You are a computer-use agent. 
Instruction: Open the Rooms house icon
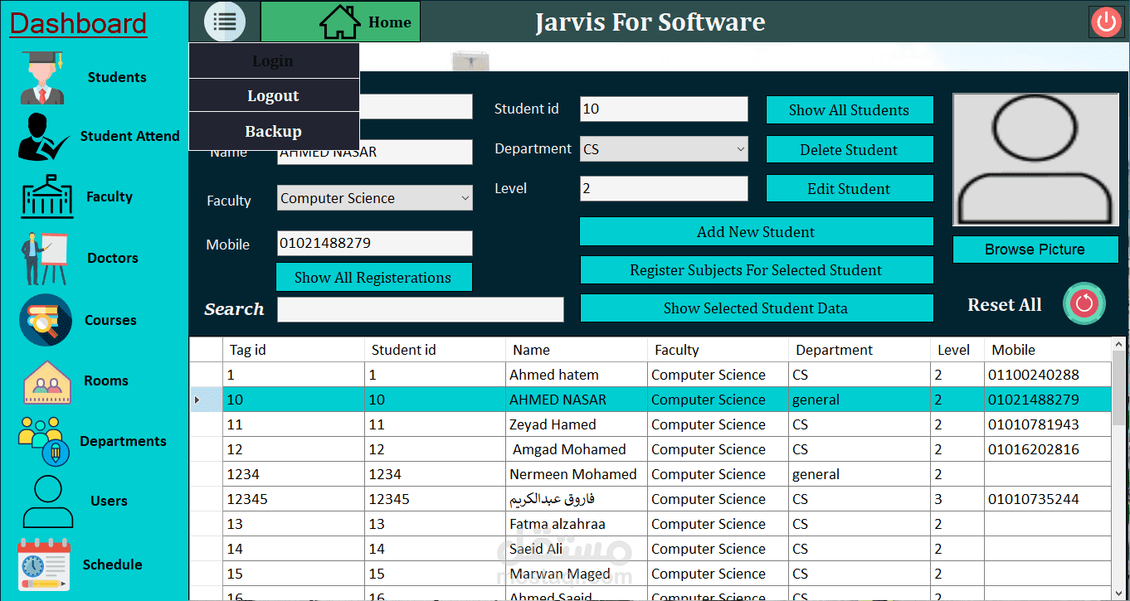coord(46,381)
